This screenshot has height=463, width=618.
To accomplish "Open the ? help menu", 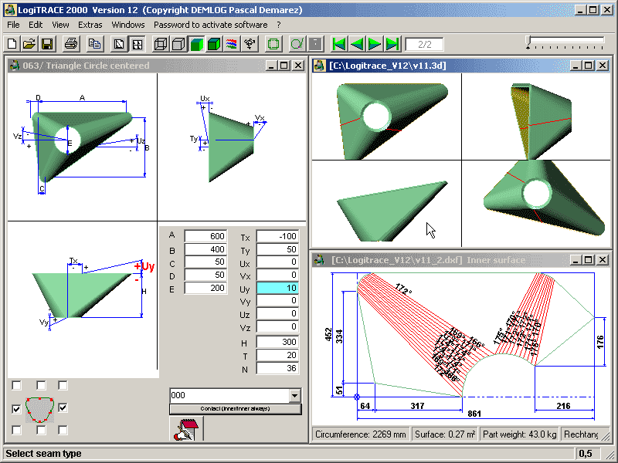I will tap(279, 25).
